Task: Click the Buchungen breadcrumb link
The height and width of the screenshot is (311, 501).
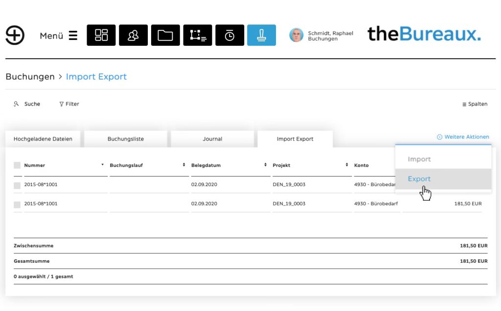Action: 30,77
